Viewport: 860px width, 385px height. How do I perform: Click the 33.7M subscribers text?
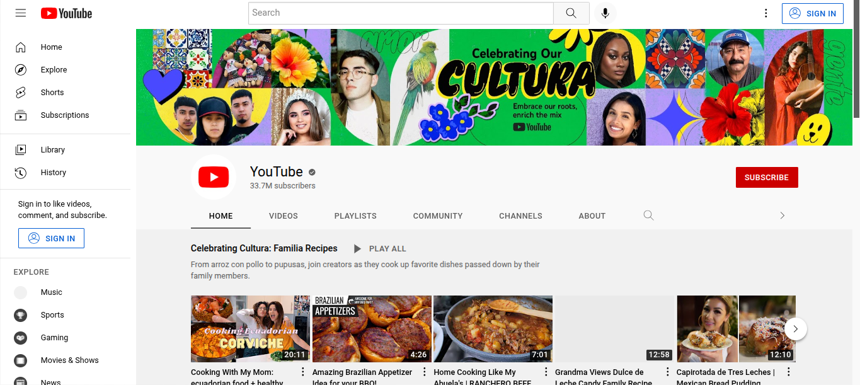point(283,186)
